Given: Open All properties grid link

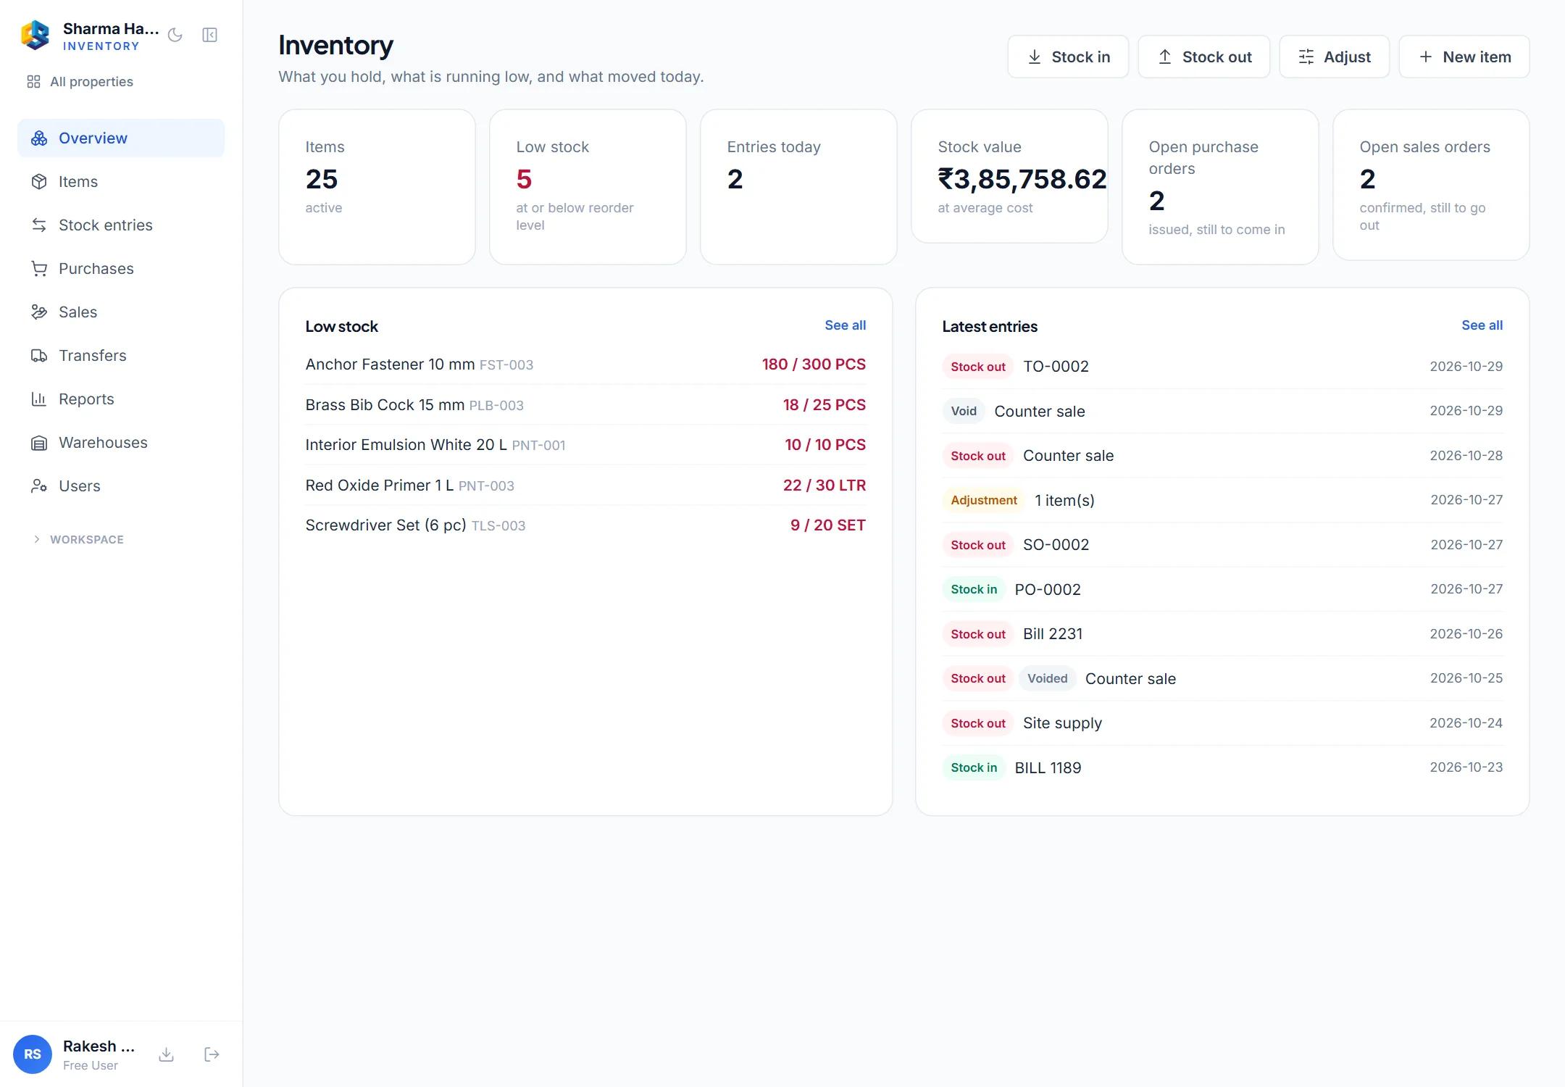Looking at the screenshot, I should [80, 82].
